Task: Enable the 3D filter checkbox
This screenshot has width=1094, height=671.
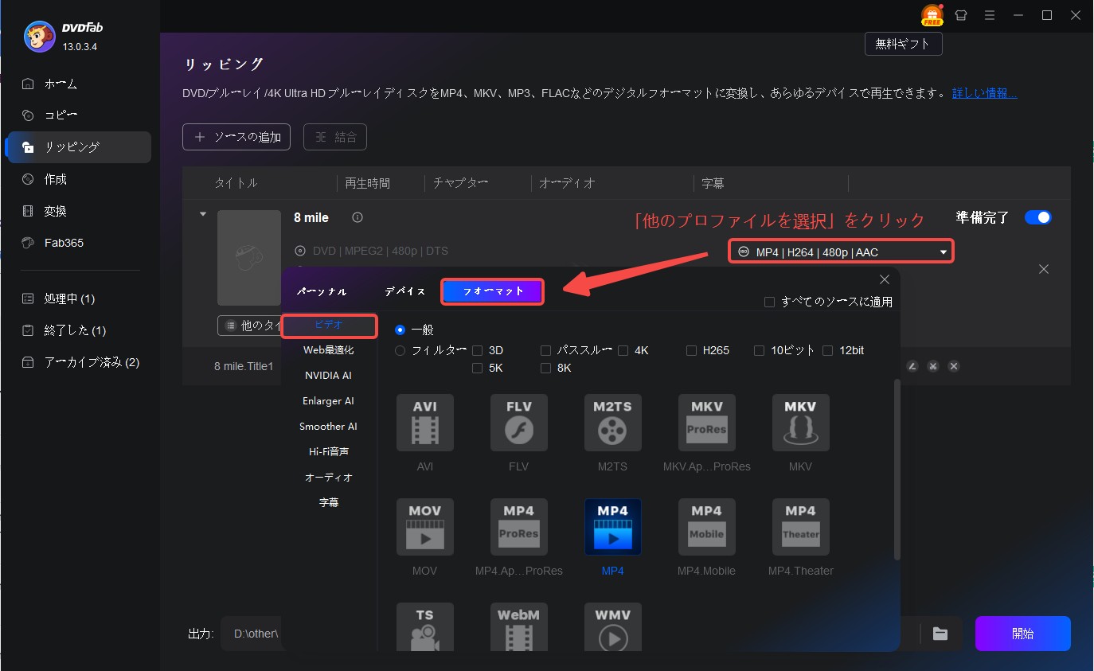Action: pos(478,350)
